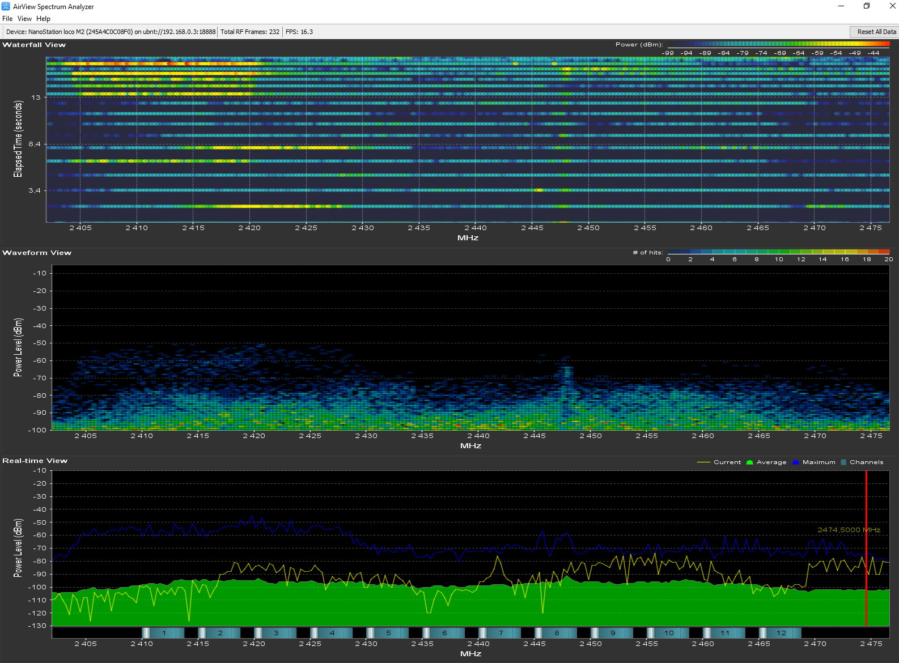Click the AirView app icon in title bar
This screenshot has width=899, height=663.
(6, 6)
